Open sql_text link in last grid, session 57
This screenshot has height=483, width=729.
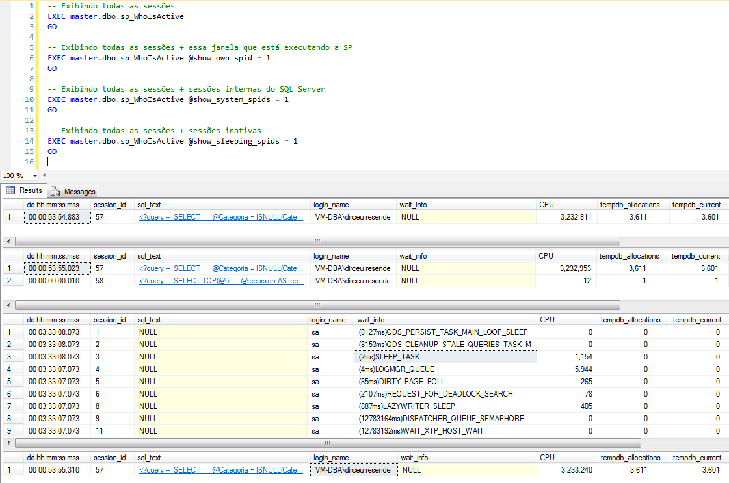pos(221,470)
